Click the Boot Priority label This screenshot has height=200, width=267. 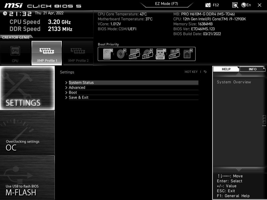click(x=108, y=44)
